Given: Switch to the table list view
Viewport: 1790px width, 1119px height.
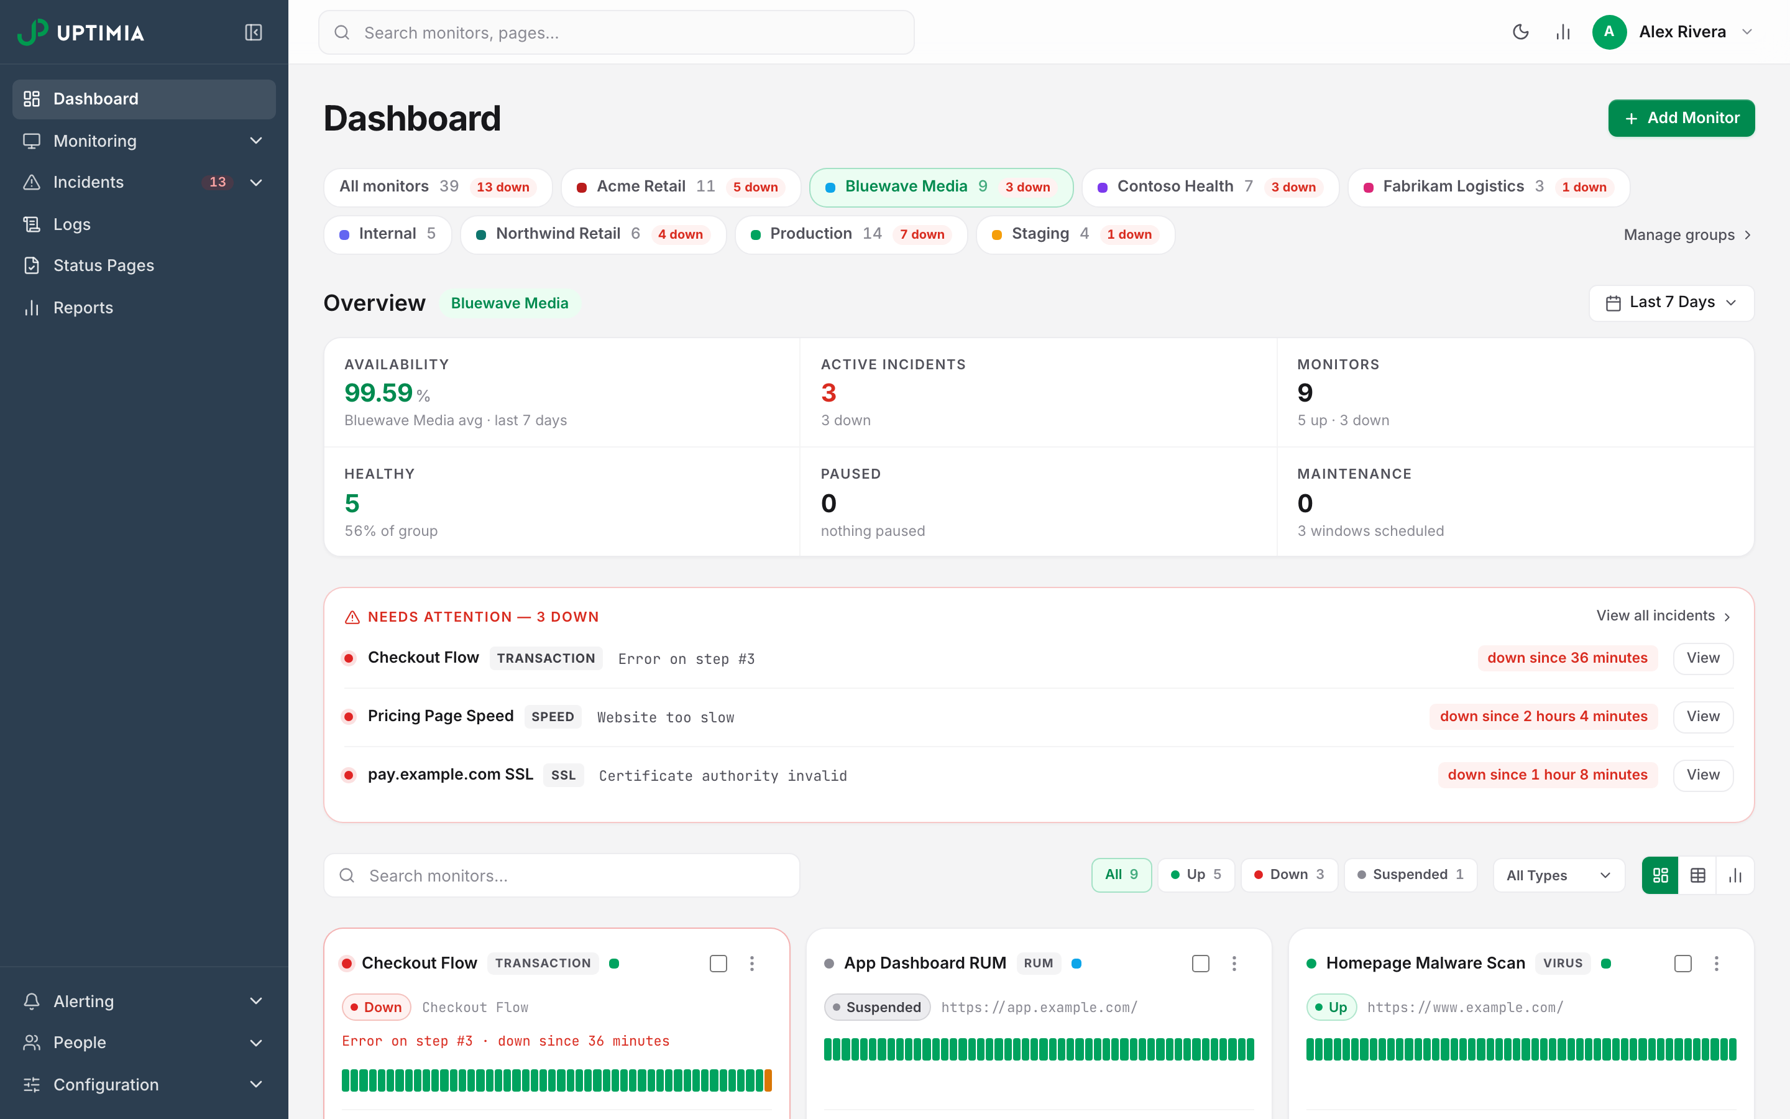Looking at the screenshot, I should 1697,875.
